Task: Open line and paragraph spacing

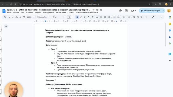Action: pos(114,17)
